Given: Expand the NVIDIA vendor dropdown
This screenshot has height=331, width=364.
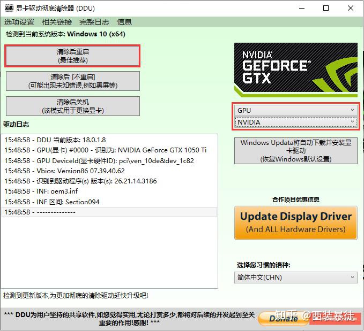Looking at the screenshot, I should [296, 122].
